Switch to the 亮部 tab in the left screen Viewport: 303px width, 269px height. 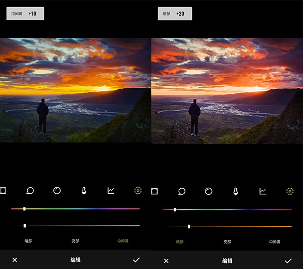tap(75, 241)
